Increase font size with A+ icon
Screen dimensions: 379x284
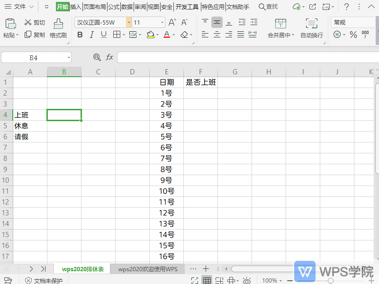tap(172, 22)
